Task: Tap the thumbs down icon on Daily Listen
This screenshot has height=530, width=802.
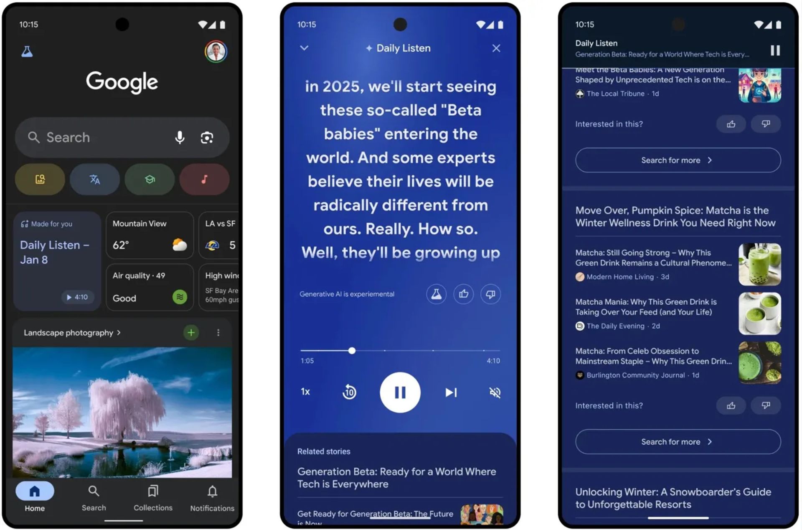Action: click(x=493, y=295)
